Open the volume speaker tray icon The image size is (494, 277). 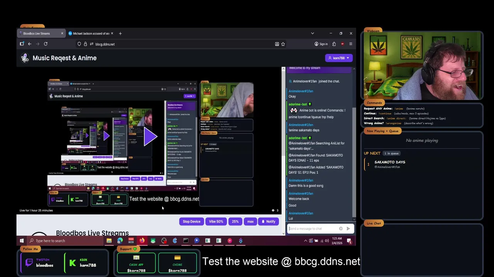[x=327, y=241]
